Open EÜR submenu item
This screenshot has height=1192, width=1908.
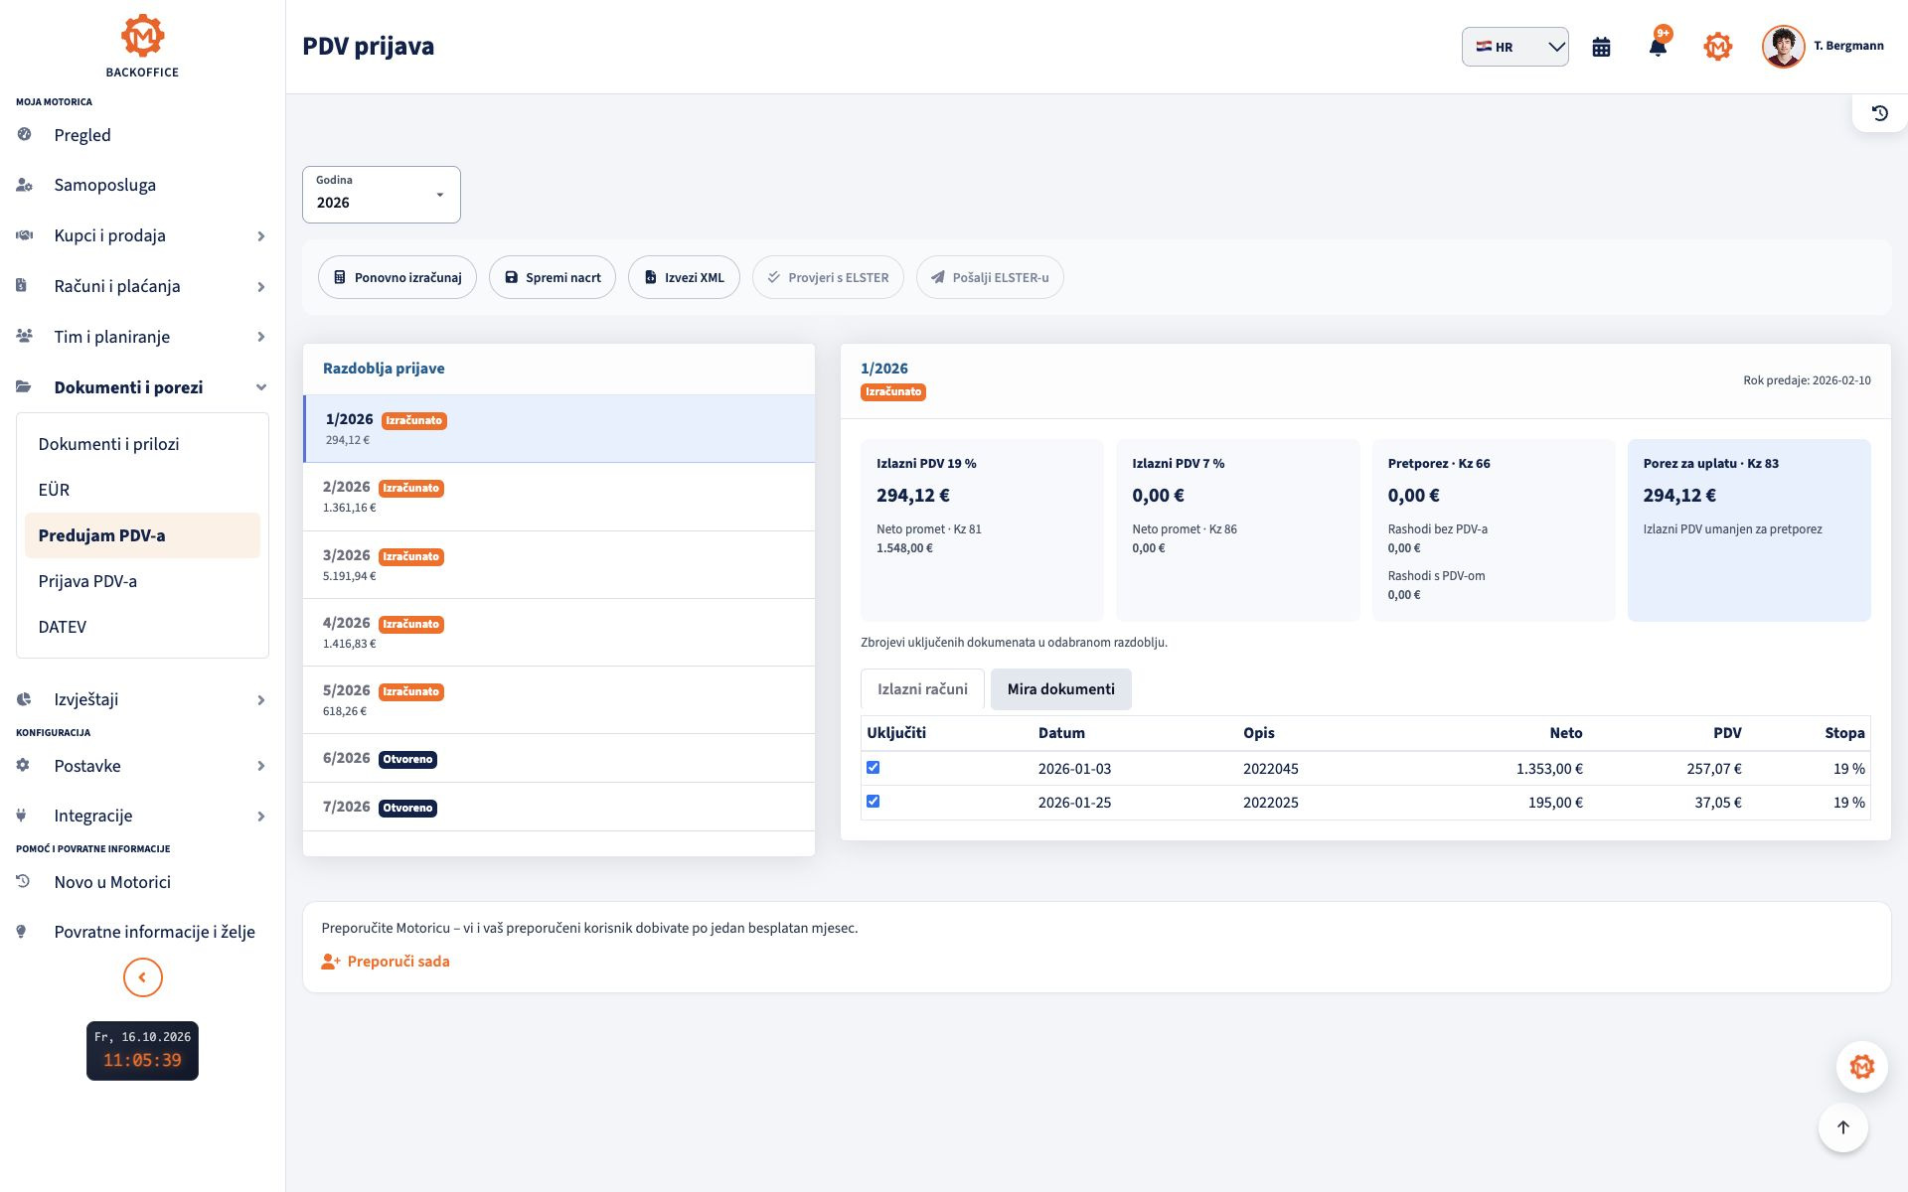(142, 490)
